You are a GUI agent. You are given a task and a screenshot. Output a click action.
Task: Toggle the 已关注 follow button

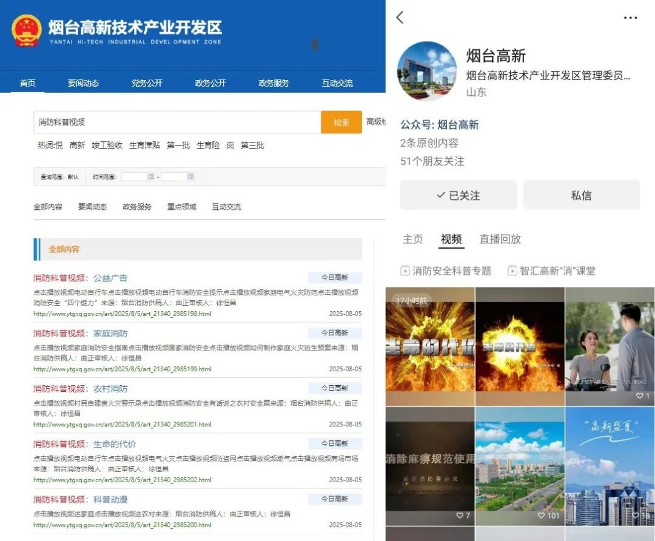coord(458,195)
